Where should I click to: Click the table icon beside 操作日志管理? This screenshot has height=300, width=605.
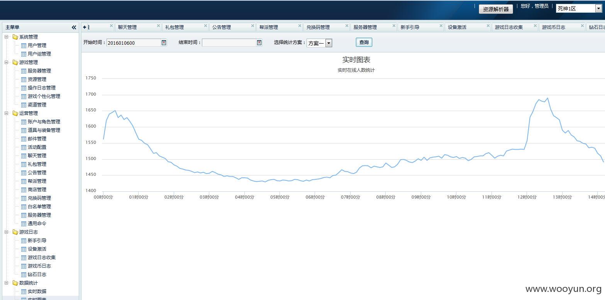click(24, 88)
